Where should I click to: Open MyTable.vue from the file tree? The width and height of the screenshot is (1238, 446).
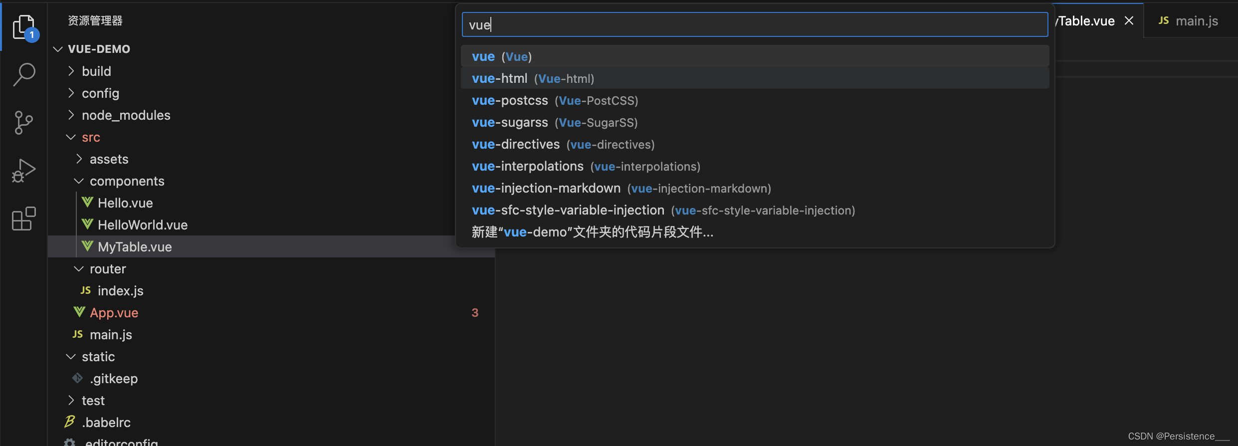pyautogui.click(x=135, y=247)
